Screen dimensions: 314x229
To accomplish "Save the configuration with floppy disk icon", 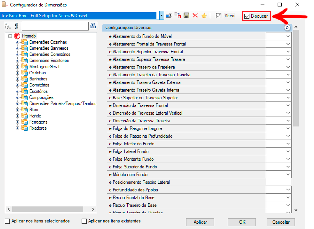I will (x=186, y=16).
